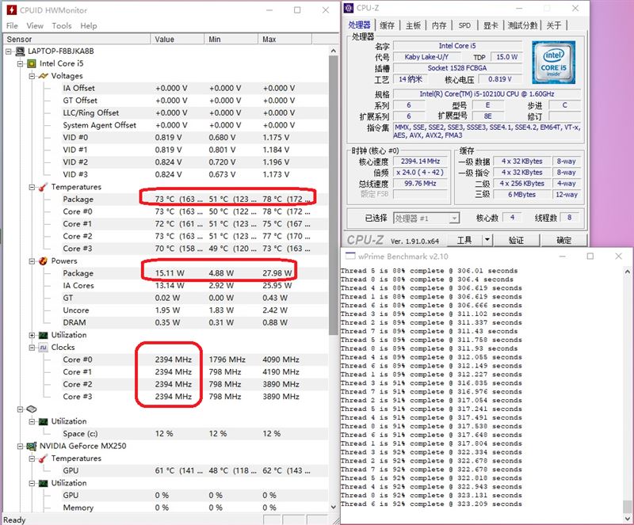
Task: Click the GPU Temperatures thermometer icon
Action: (44, 458)
